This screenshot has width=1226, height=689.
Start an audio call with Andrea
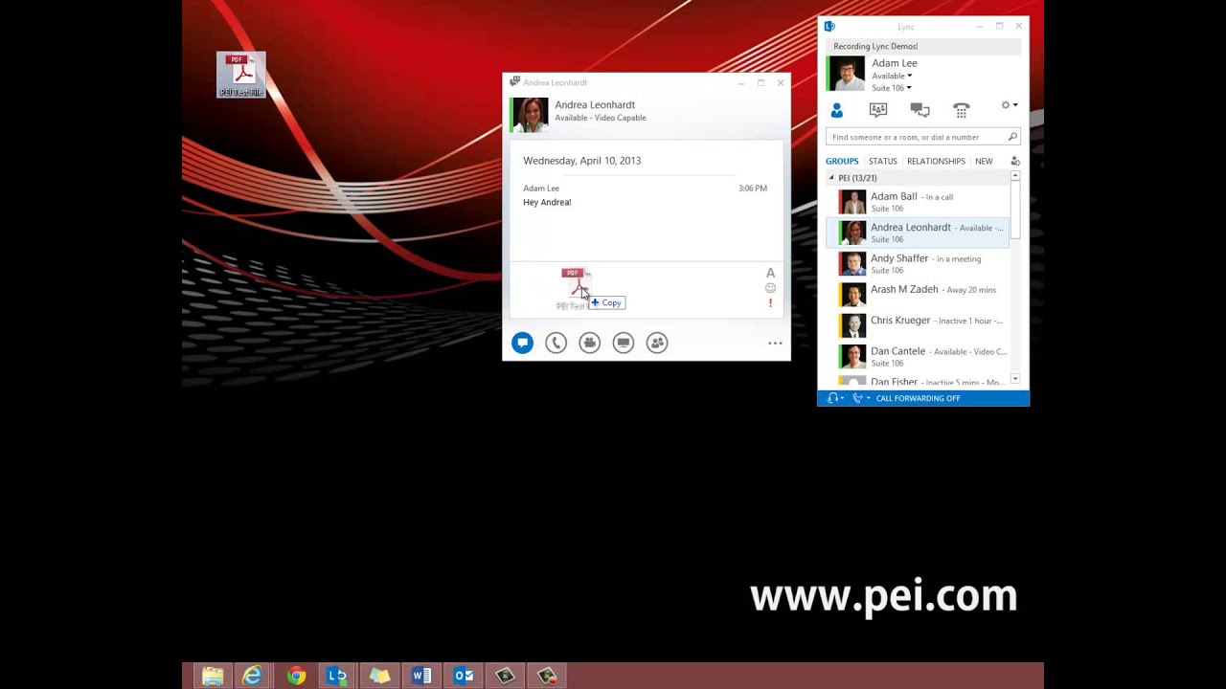[556, 343]
